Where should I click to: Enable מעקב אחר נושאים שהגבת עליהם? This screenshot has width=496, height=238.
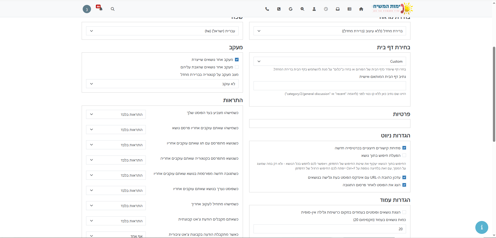pos(237,67)
